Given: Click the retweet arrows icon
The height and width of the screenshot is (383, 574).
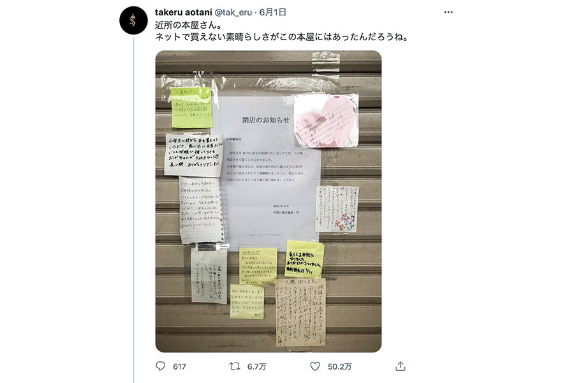Looking at the screenshot, I should coord(234,366).
